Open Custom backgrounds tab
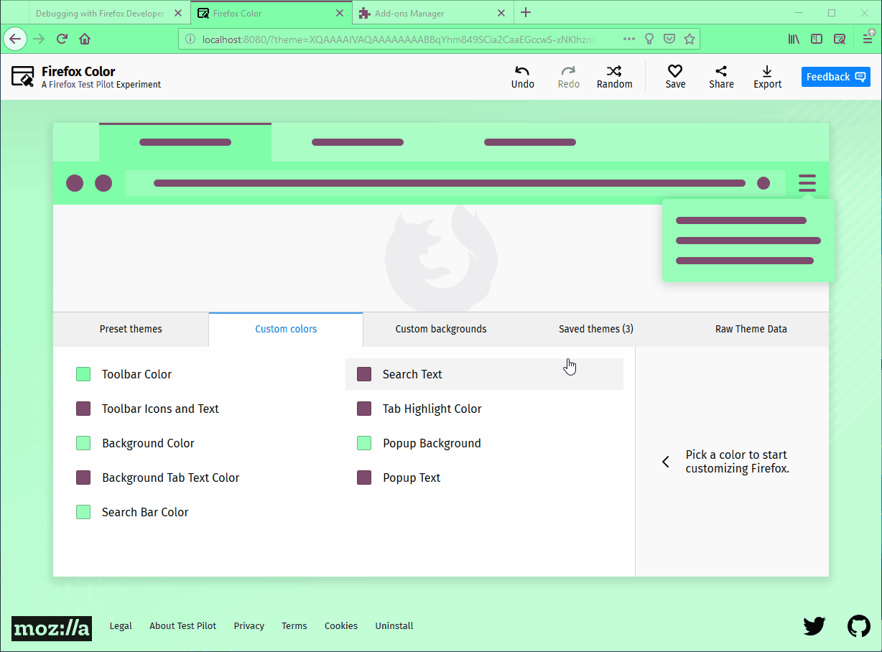882x652 pixels. tap(441, 330)
